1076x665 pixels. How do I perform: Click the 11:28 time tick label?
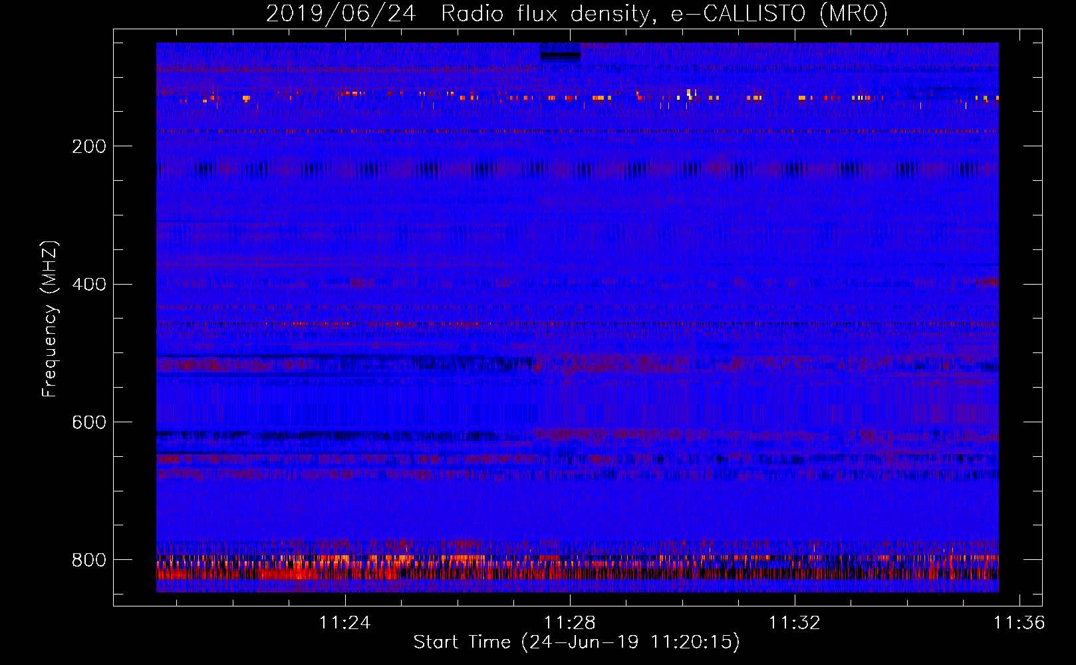(x=570, y=622)
